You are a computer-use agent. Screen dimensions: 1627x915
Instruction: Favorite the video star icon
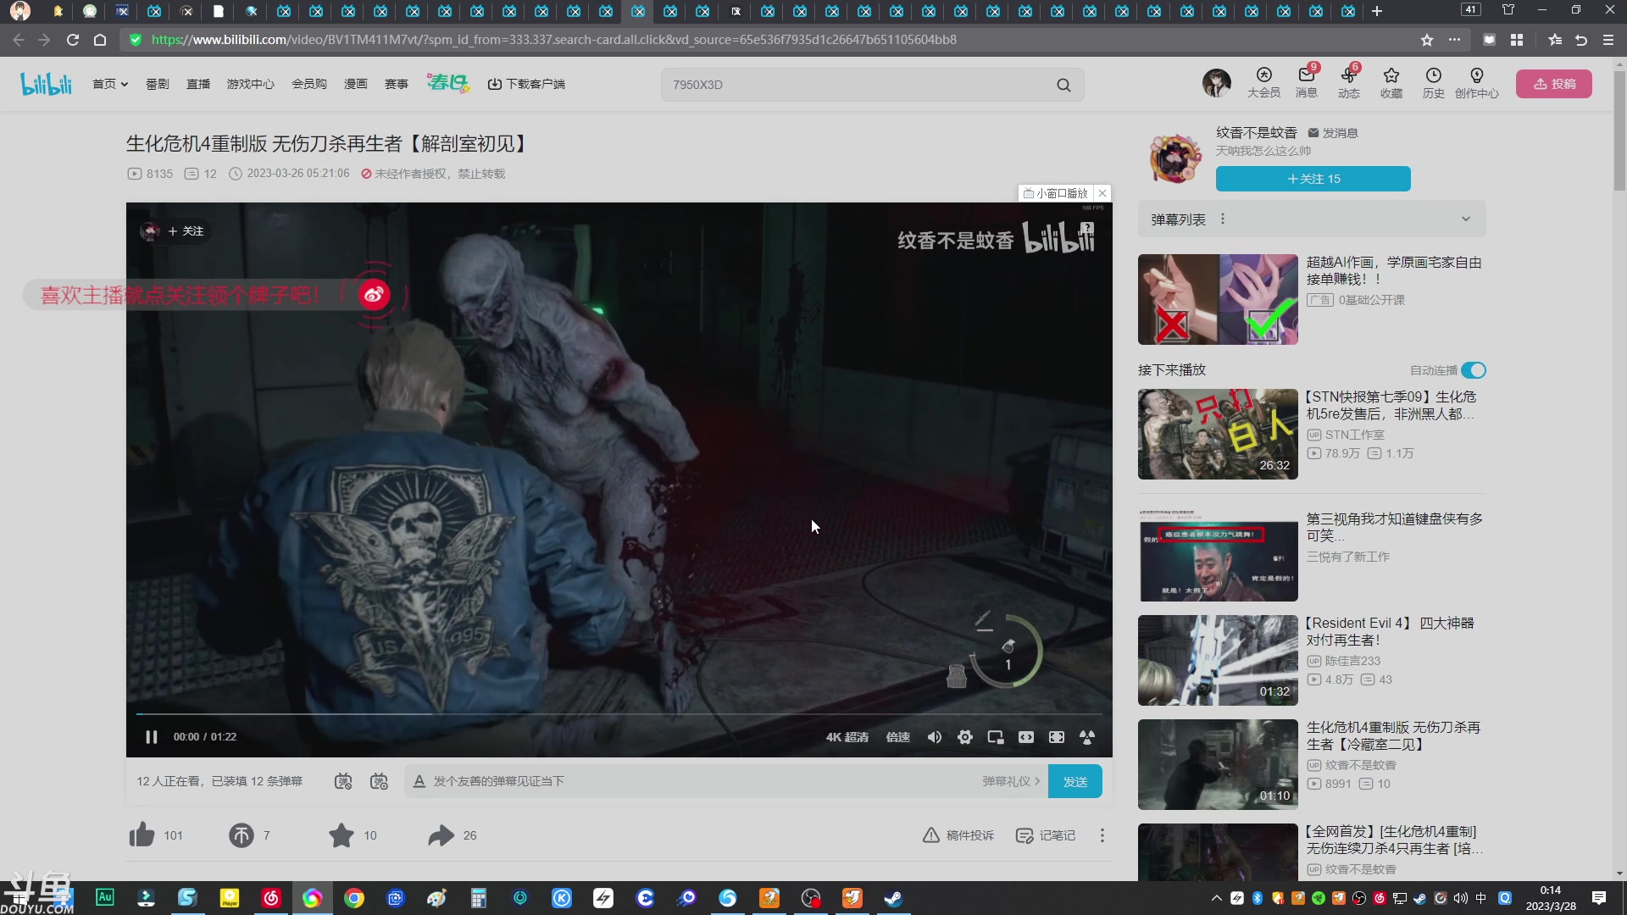[x=341, y=835]
